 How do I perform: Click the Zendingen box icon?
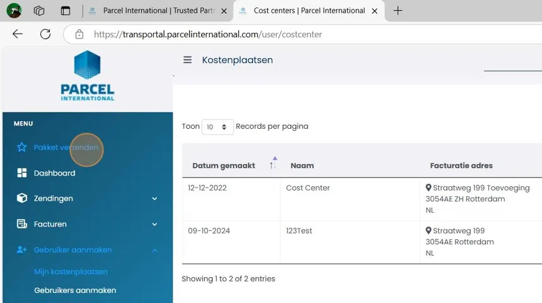click(x=22, y=198)
